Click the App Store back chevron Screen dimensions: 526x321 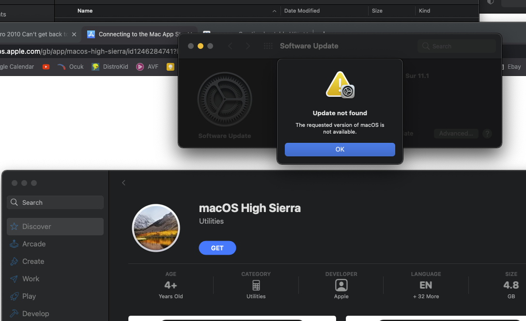click(x=124, y=183)
